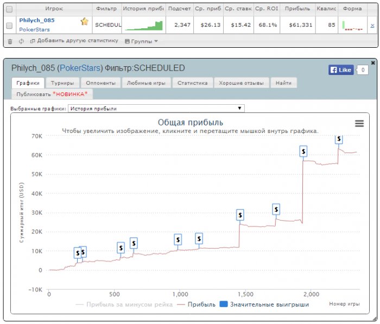This screenshot has height=324, width=380.
Task: Switch to the 'Турниры' tab
Action: (62, 83)
